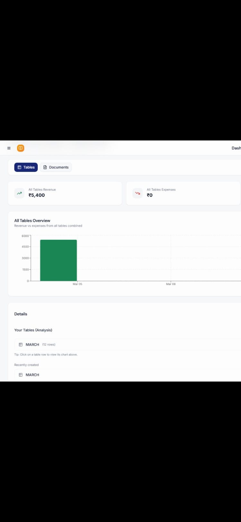Click the page icon in Documents tab
The height and width of the screenshot is (522, 241).
(45, 167)
